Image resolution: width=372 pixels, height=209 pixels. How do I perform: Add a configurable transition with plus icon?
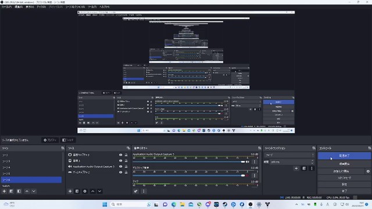(x=296, y=168)
